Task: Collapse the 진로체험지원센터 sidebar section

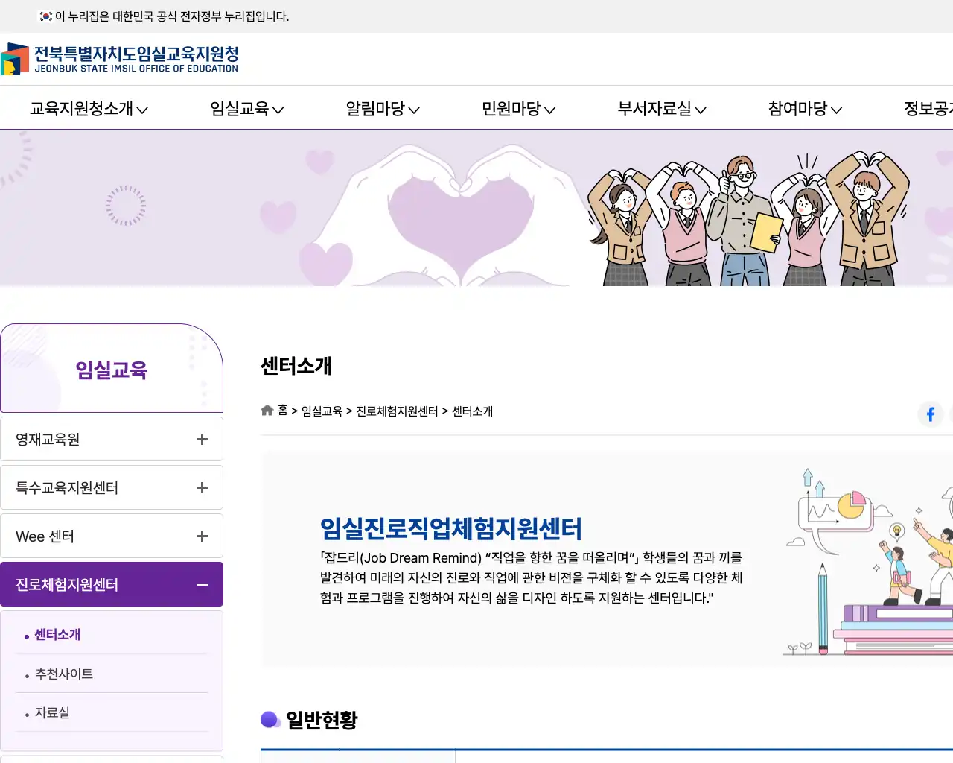Action: pos(201,584)
